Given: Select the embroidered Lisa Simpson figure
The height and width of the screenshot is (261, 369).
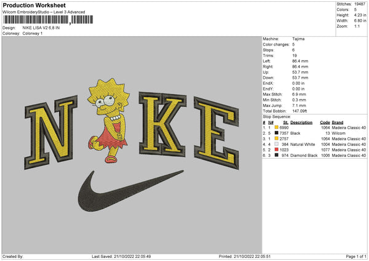Looking at the screenshot, I should 109,120.
